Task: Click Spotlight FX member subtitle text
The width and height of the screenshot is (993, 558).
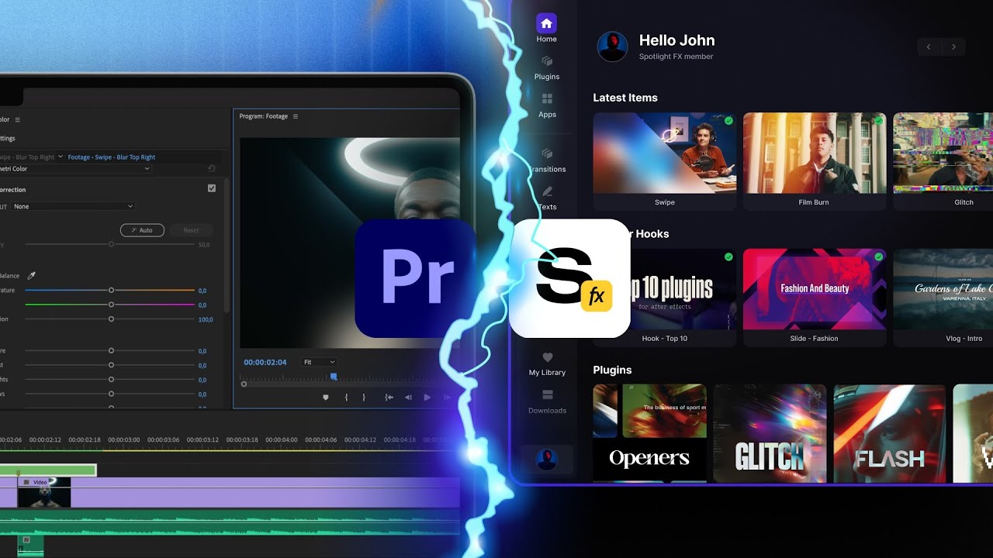Action: tap(676, 57)
